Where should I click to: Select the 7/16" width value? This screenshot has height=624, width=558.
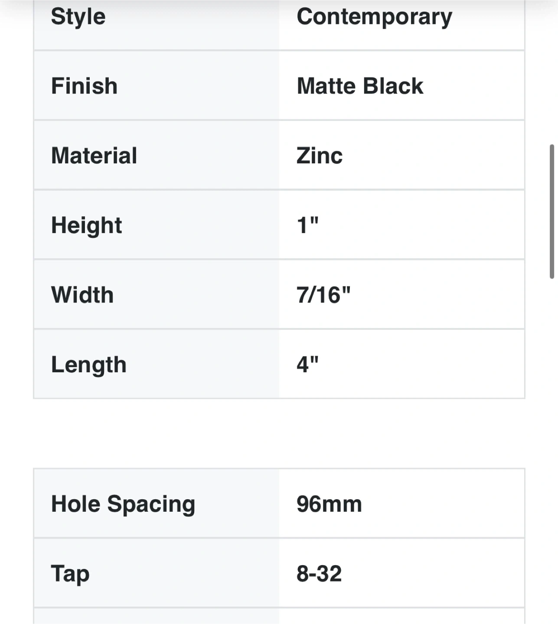click(x=323, y=295)
